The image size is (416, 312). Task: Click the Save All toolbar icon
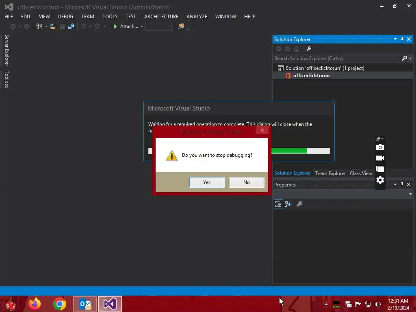[x=71, y=26]
